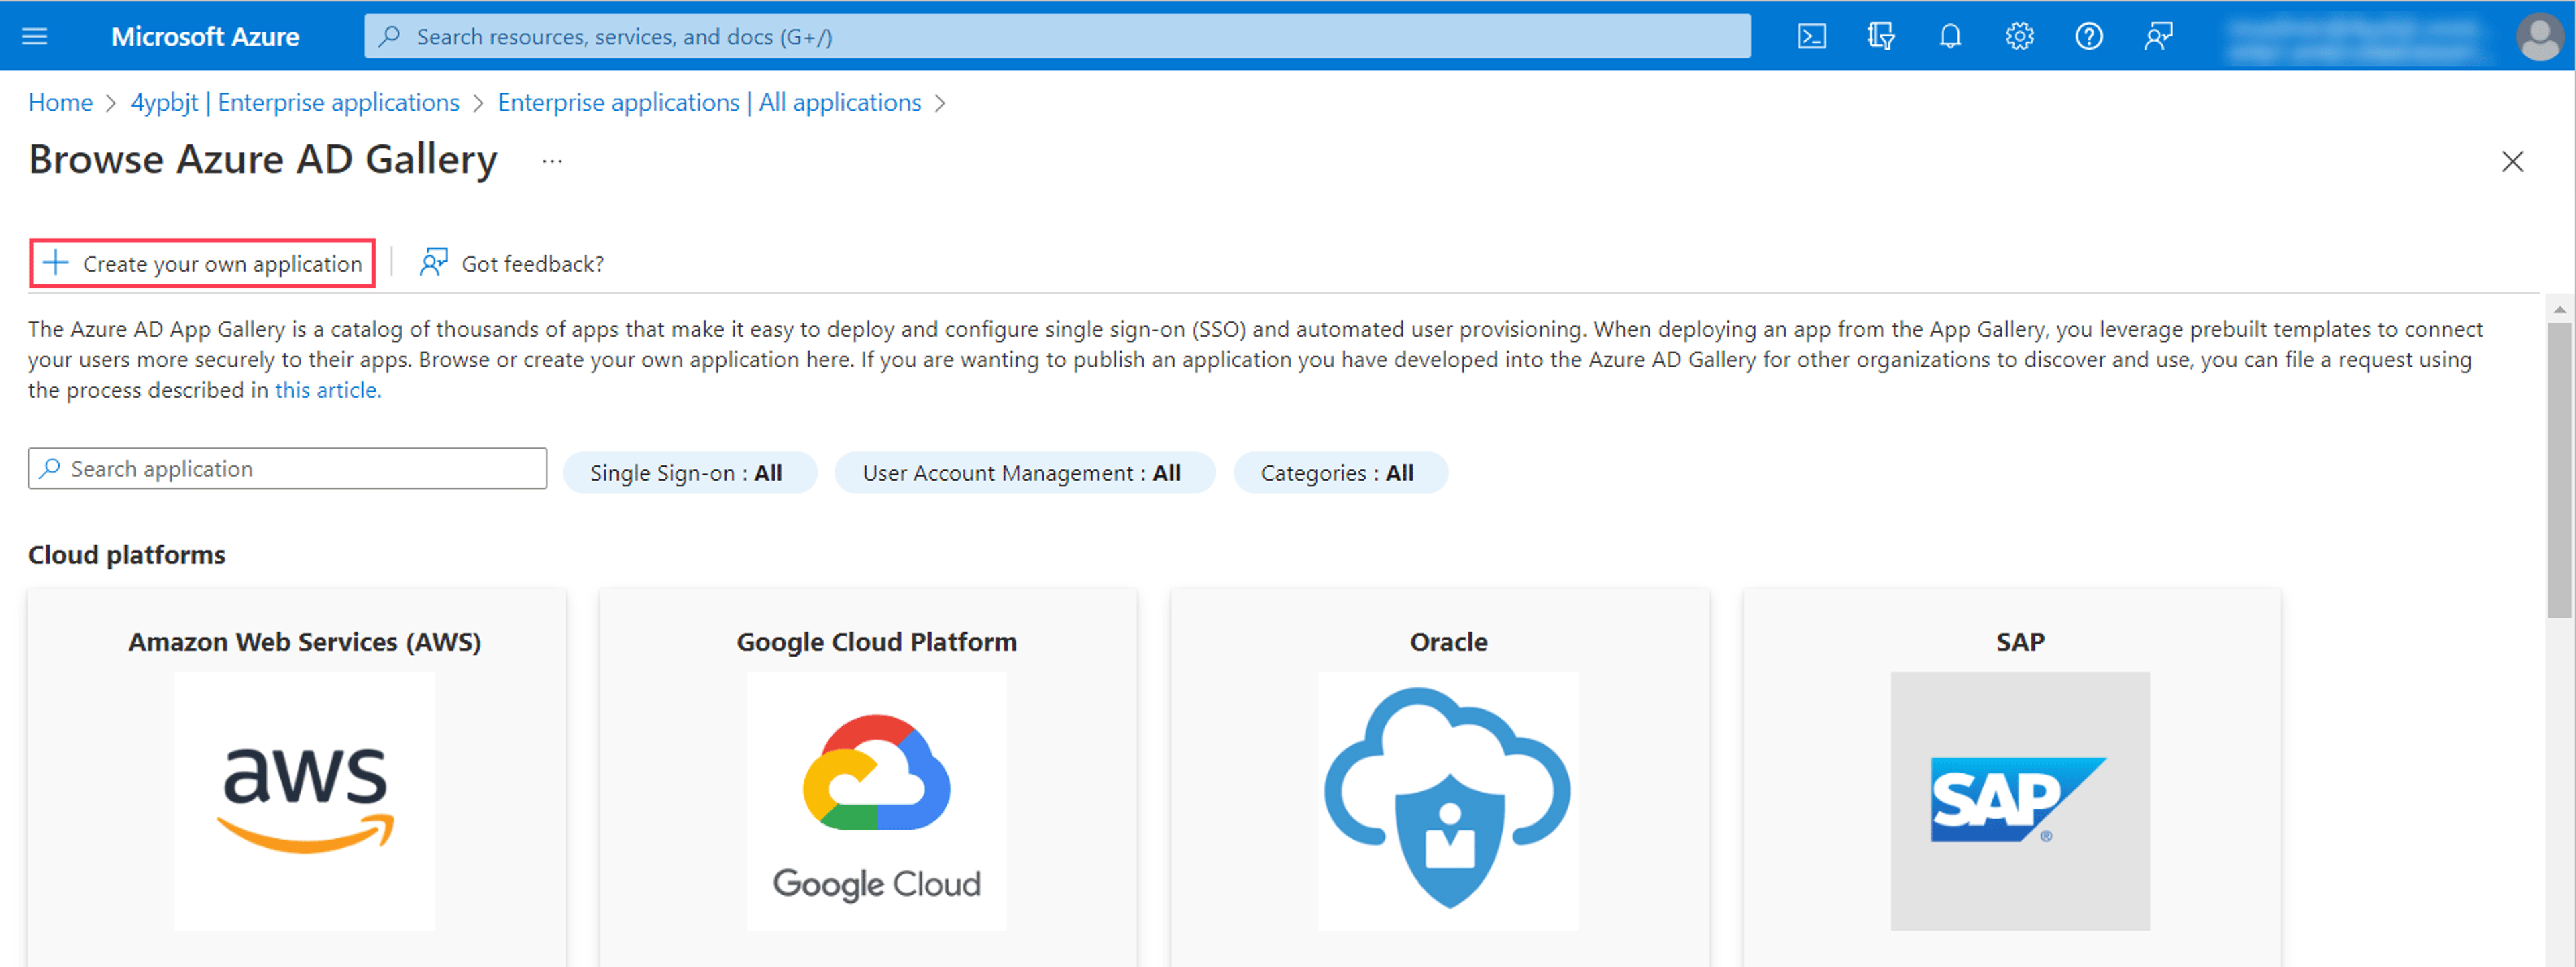This screenshot has height=967, width=2576.
Task: Open the Directories and subscriptions filter icon
Action: (x=1880, y=37)
